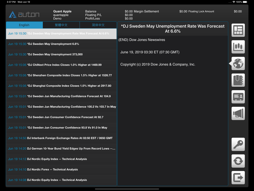Click the Profit/Loss label
Image resolution: width=254 pixels, height=191 pixels.
(x=92, y=19)
